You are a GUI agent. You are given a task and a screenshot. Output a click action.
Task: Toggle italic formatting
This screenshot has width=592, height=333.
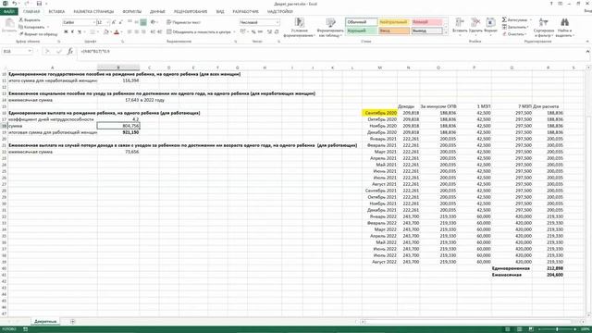pos(72,32)
